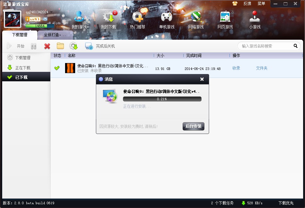The height and width of the screenshot is (208, 305).
Task: Click the 13.91 GB size cell
Action: point(163,69)
